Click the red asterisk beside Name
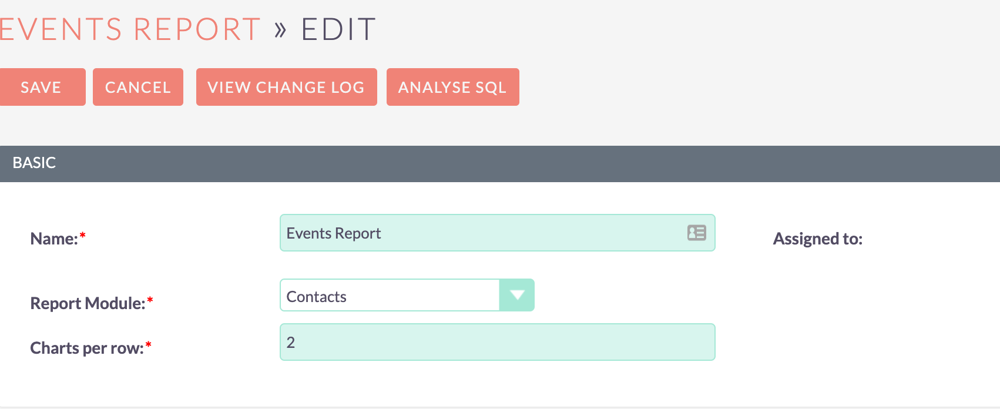Screen dimensions: 1000x409 (x=83, y=236)
